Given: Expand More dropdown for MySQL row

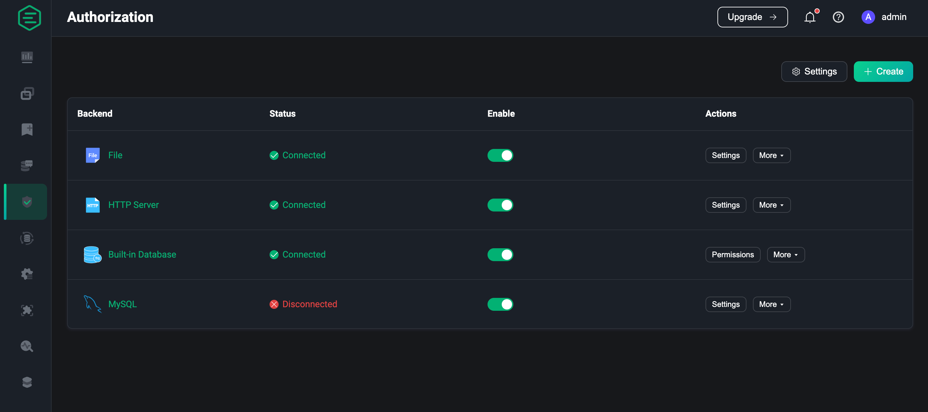Looking at the screenshot, I should tap(771, 304).
